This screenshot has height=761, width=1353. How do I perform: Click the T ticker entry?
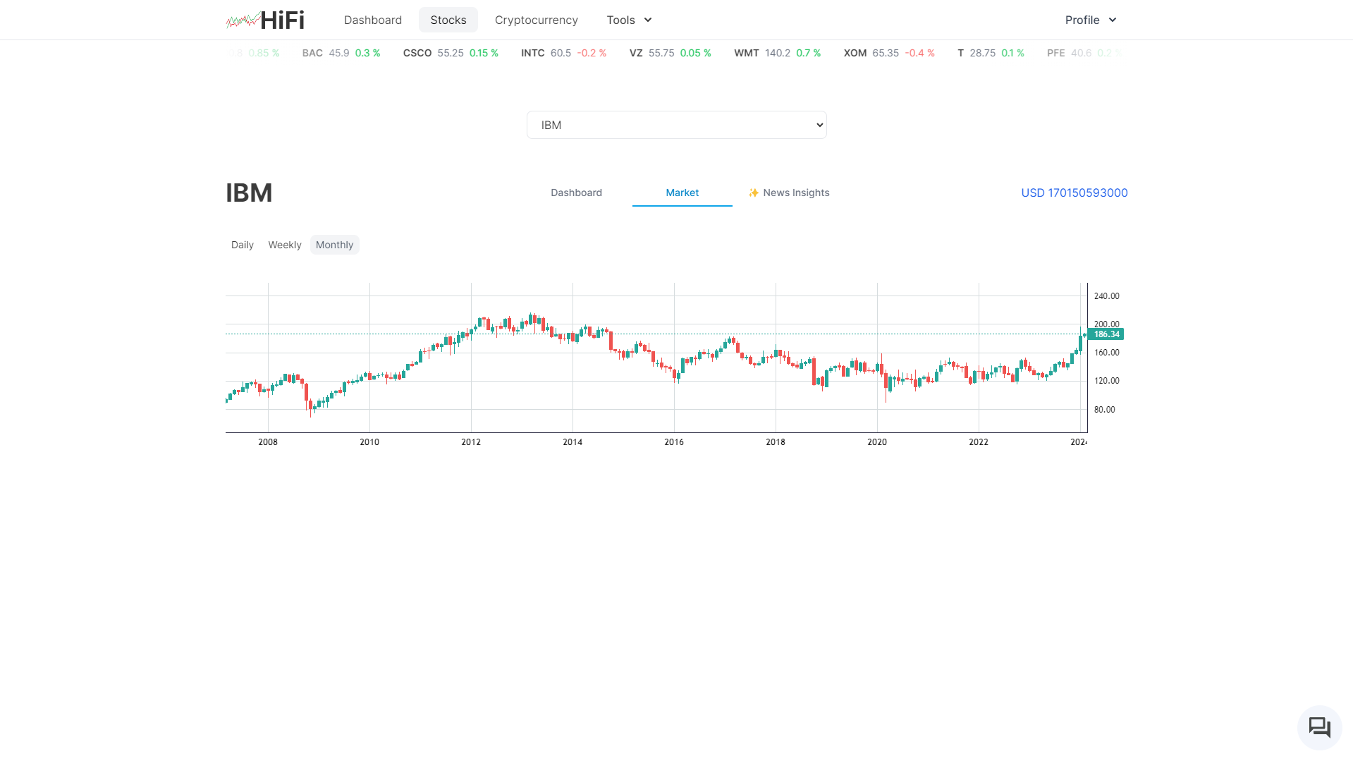tap(991, 53)
